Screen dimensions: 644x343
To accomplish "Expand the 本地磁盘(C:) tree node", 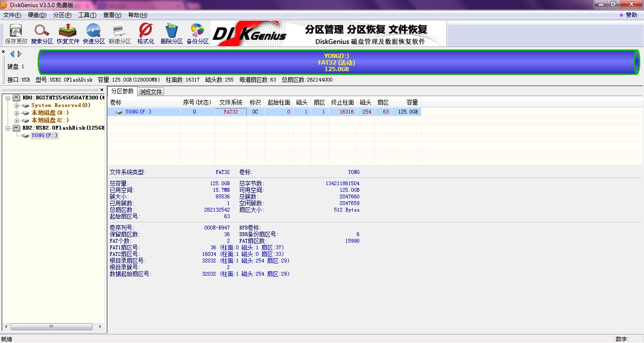I will pyautogui.click(x=17, y=121).
